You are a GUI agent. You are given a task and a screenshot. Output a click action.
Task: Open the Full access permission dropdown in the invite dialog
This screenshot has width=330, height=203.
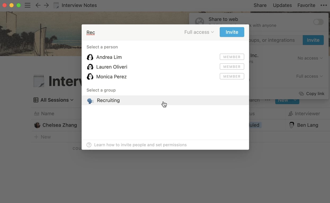click(x=199, y=32)
